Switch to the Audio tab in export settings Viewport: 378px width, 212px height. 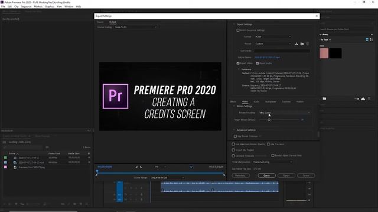[256, 102]
